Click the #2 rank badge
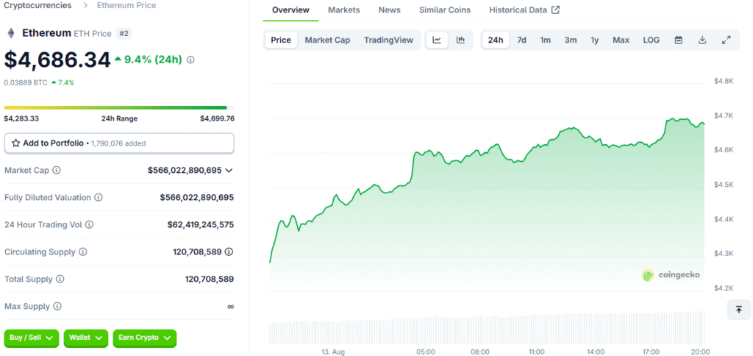The image size is (753, 356). tap(124, 34)
